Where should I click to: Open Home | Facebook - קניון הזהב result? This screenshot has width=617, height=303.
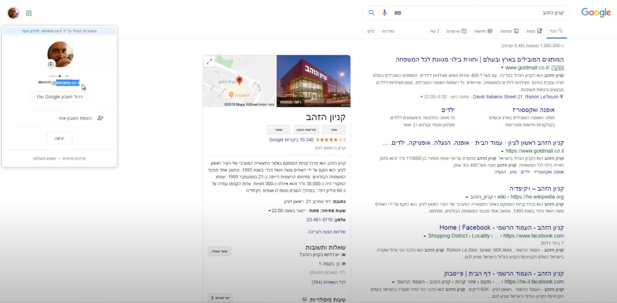click(x=501, y=227)
